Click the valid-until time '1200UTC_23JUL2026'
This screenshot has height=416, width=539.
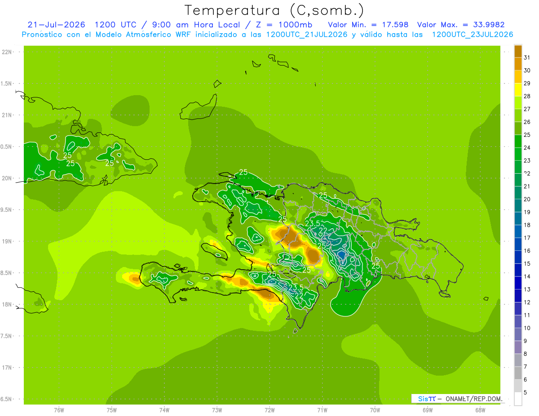click(473, 35)
